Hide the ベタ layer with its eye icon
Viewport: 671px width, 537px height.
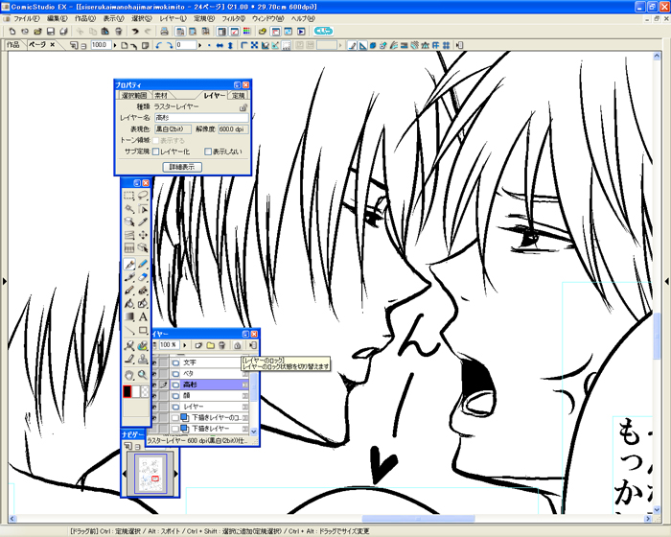tap(154, 373)
